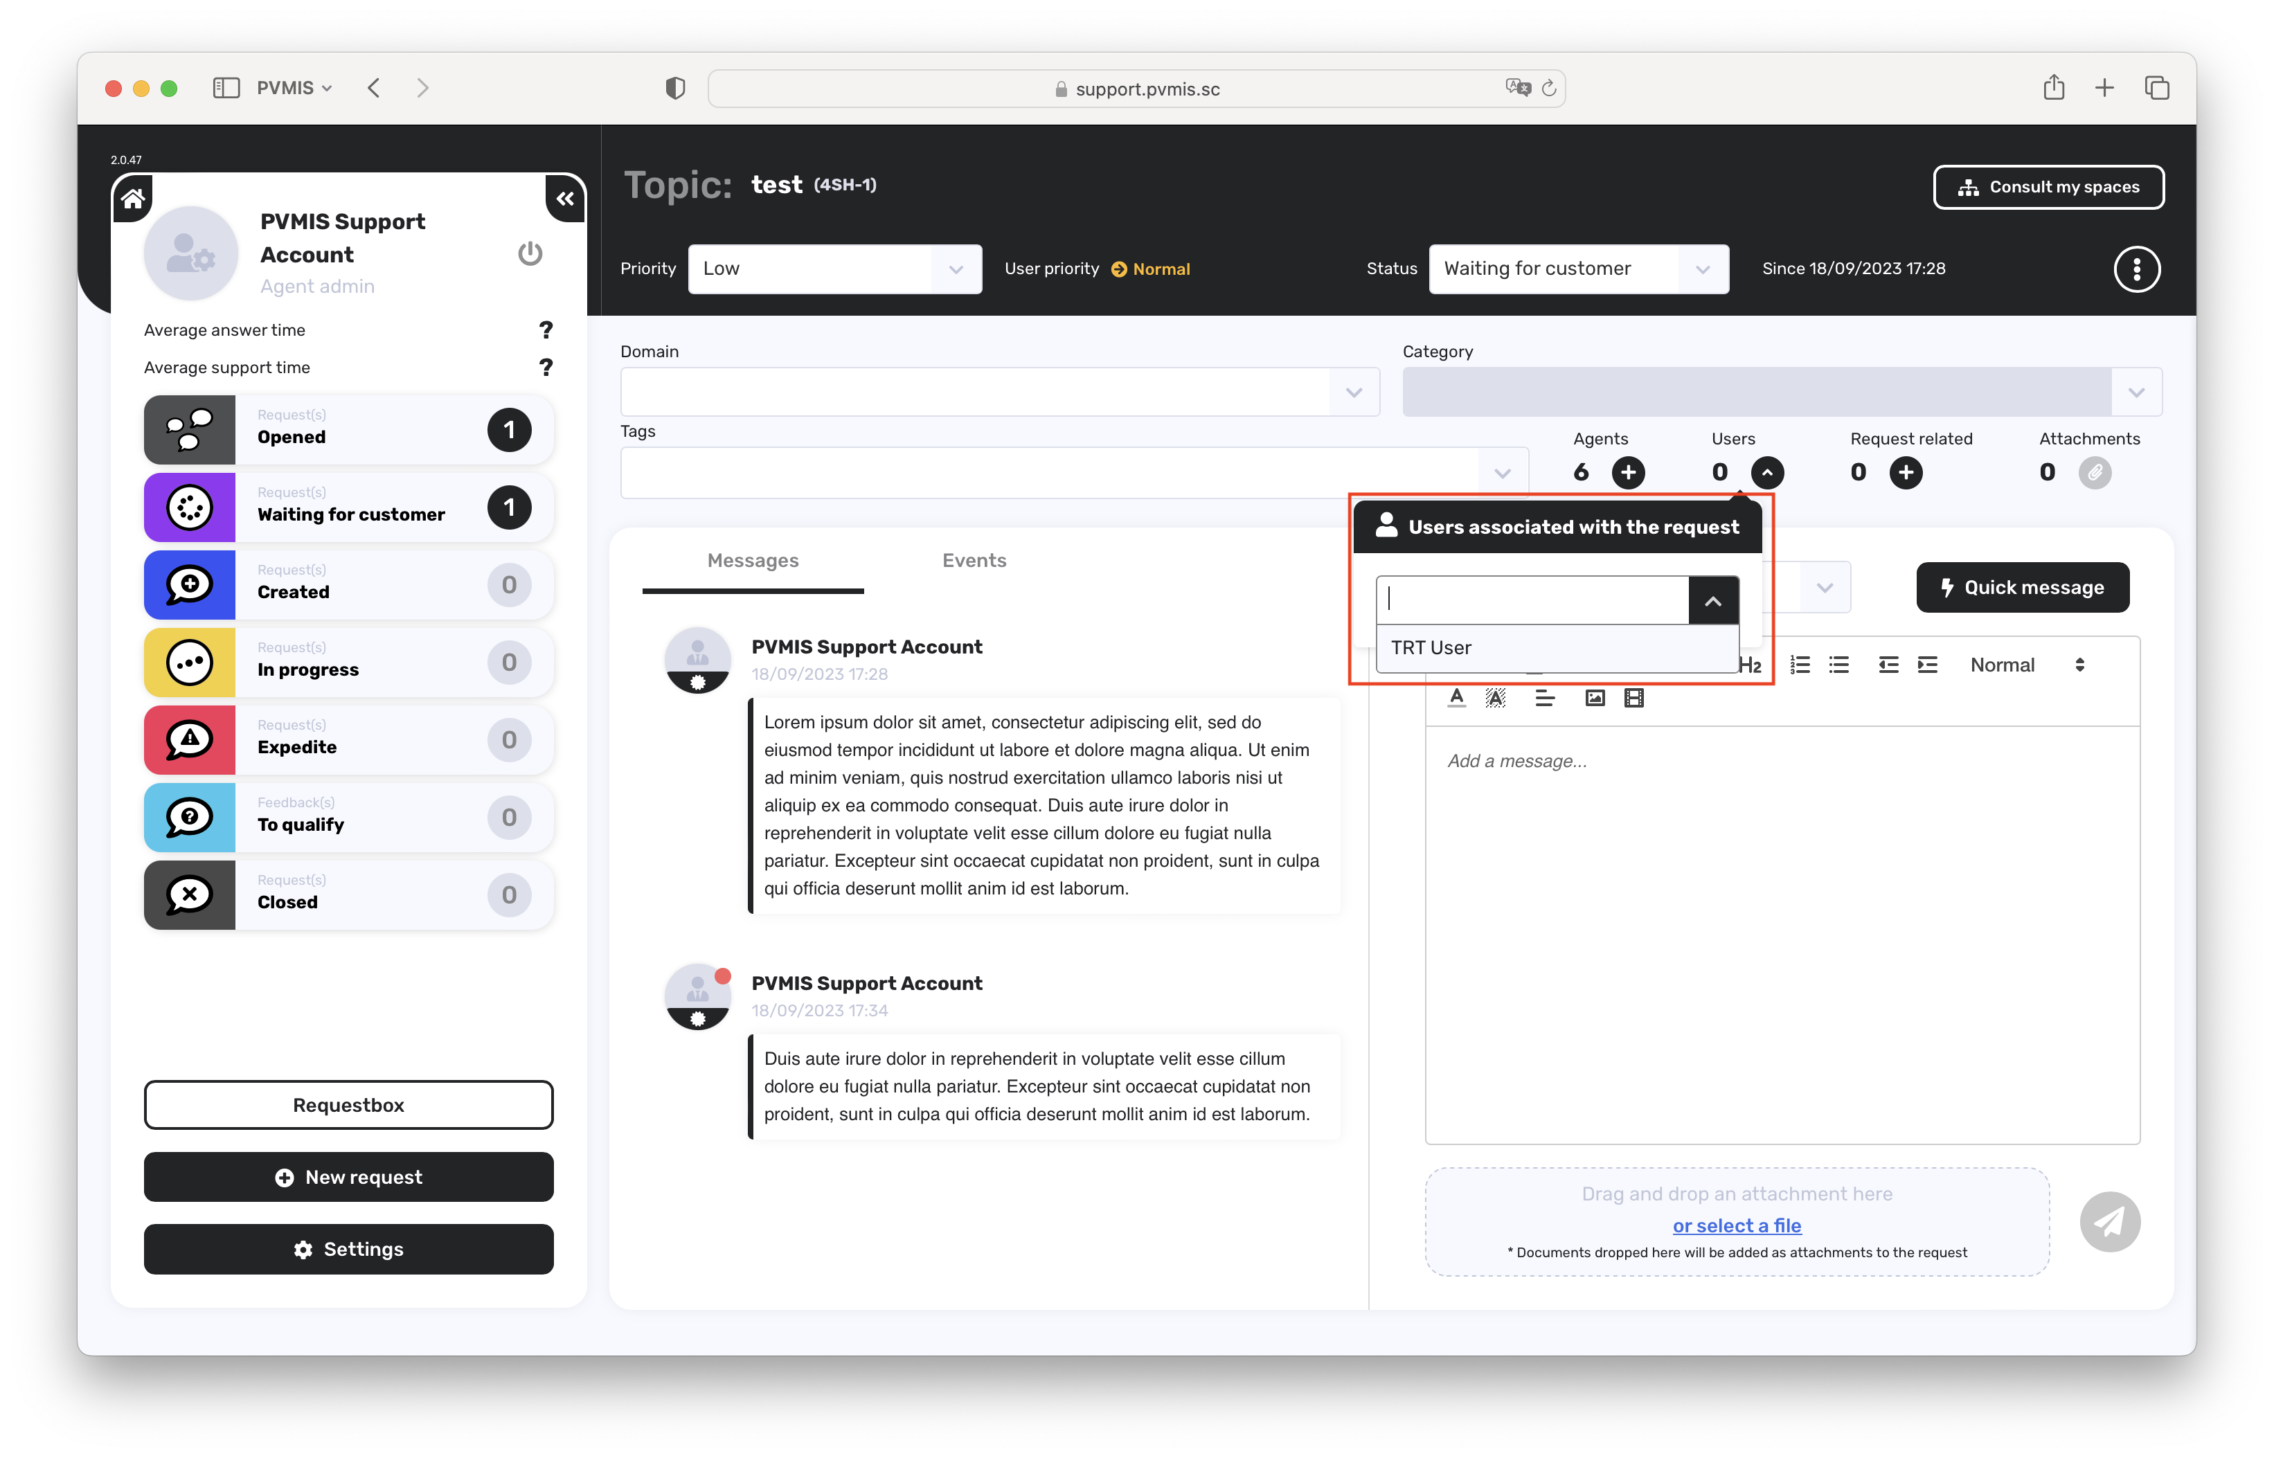Click the home icon in sidebar
Screen dimensions: 2274x1458
(132, 198)
